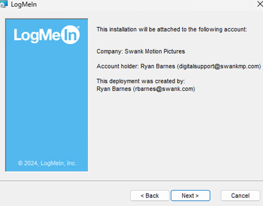Click the rbarnes@swank.com email address
This screenshot has width=263, height=206.
click(163, 89)
